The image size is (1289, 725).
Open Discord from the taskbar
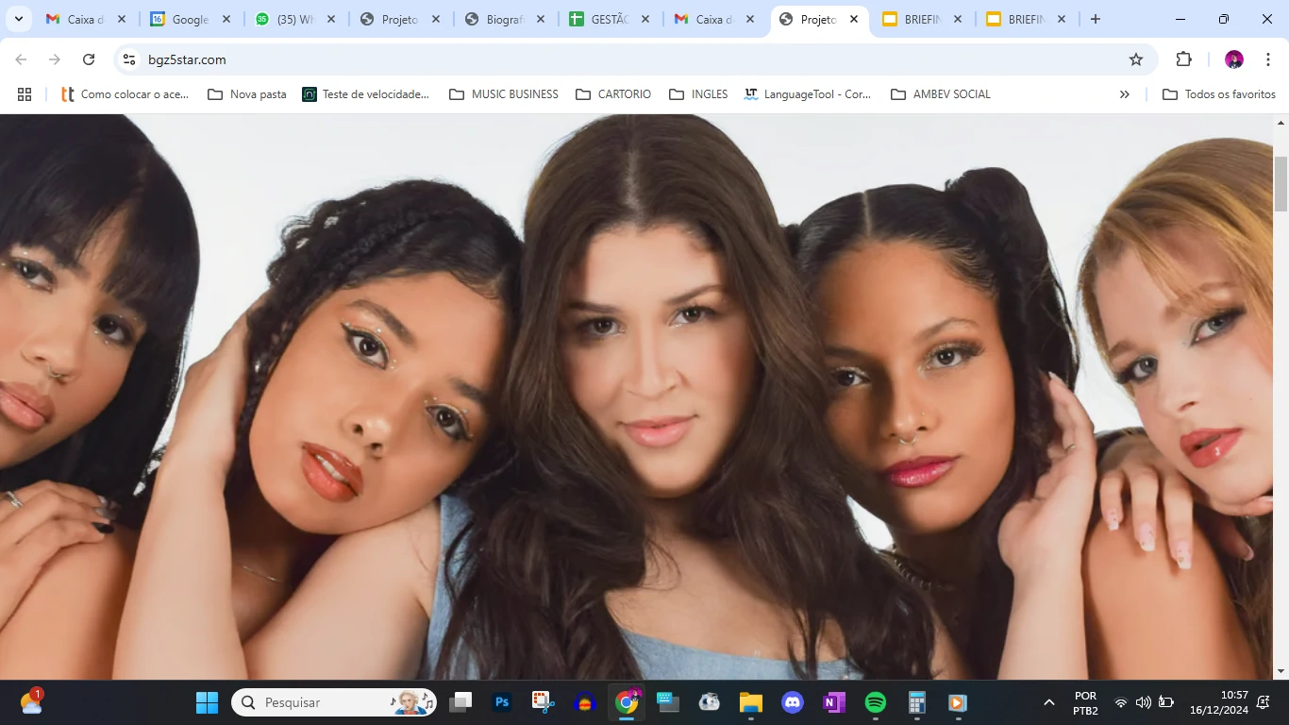[793, 702]
